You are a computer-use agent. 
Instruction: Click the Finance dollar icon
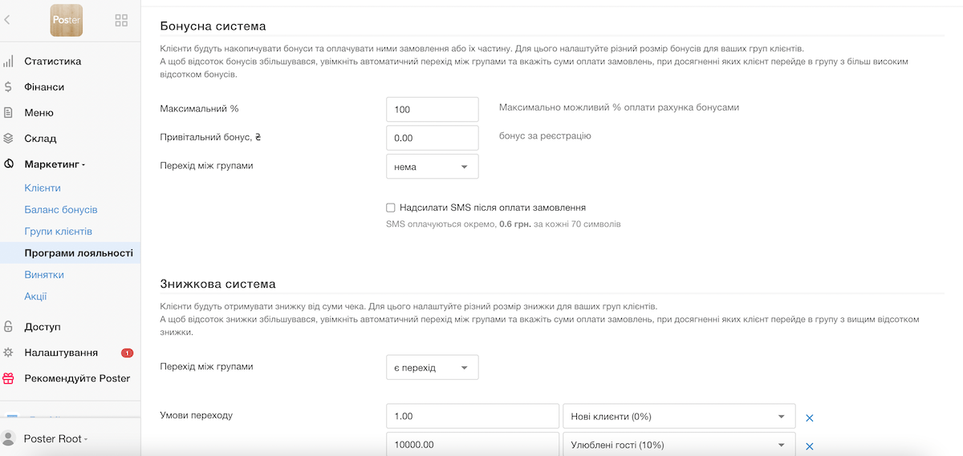coord(8,87)
